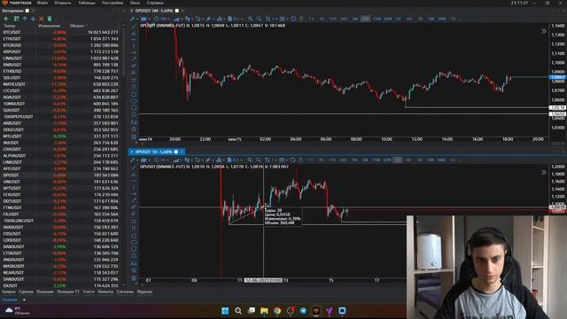Open Windows taskbar search
The image size is (567, 319).
(238, 311)
